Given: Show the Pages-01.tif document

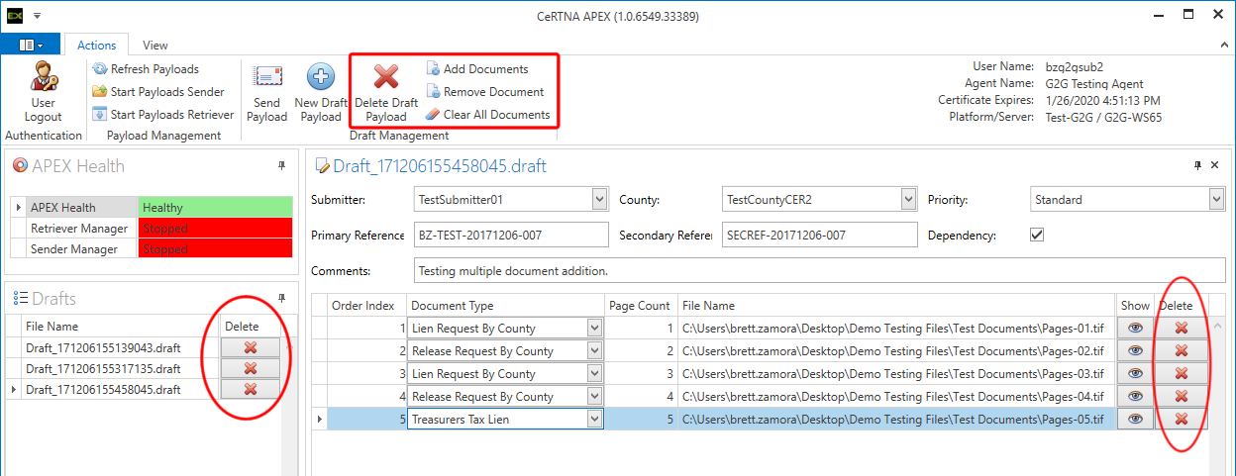Looking at the screenshot, I should pos(1135,329).
